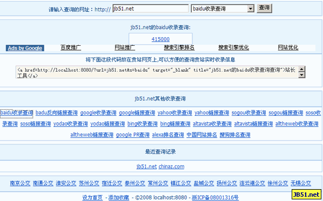Open the jb51.net recent query link
Image resolution: width=323 pixels, height=201 pixels.
tap(146, 167)
